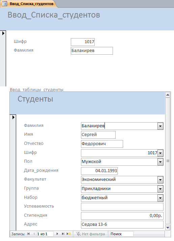Expand the Набор dropdown

[160, 198]
